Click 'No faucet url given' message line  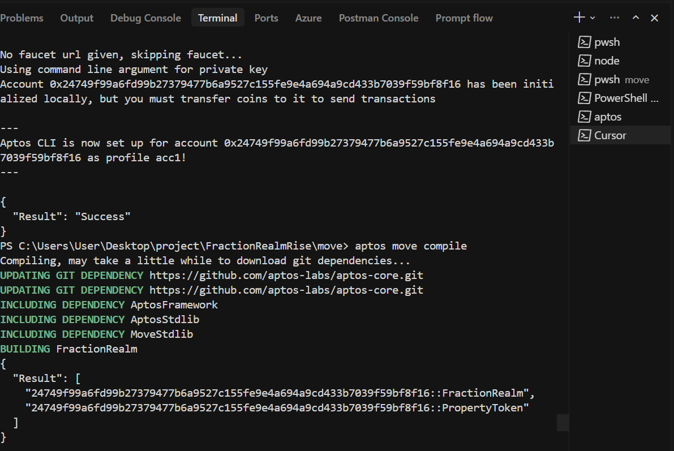(x=121, y=54)
